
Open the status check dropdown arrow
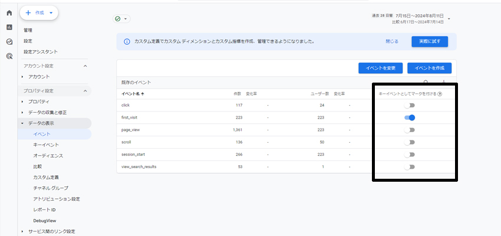125,19
